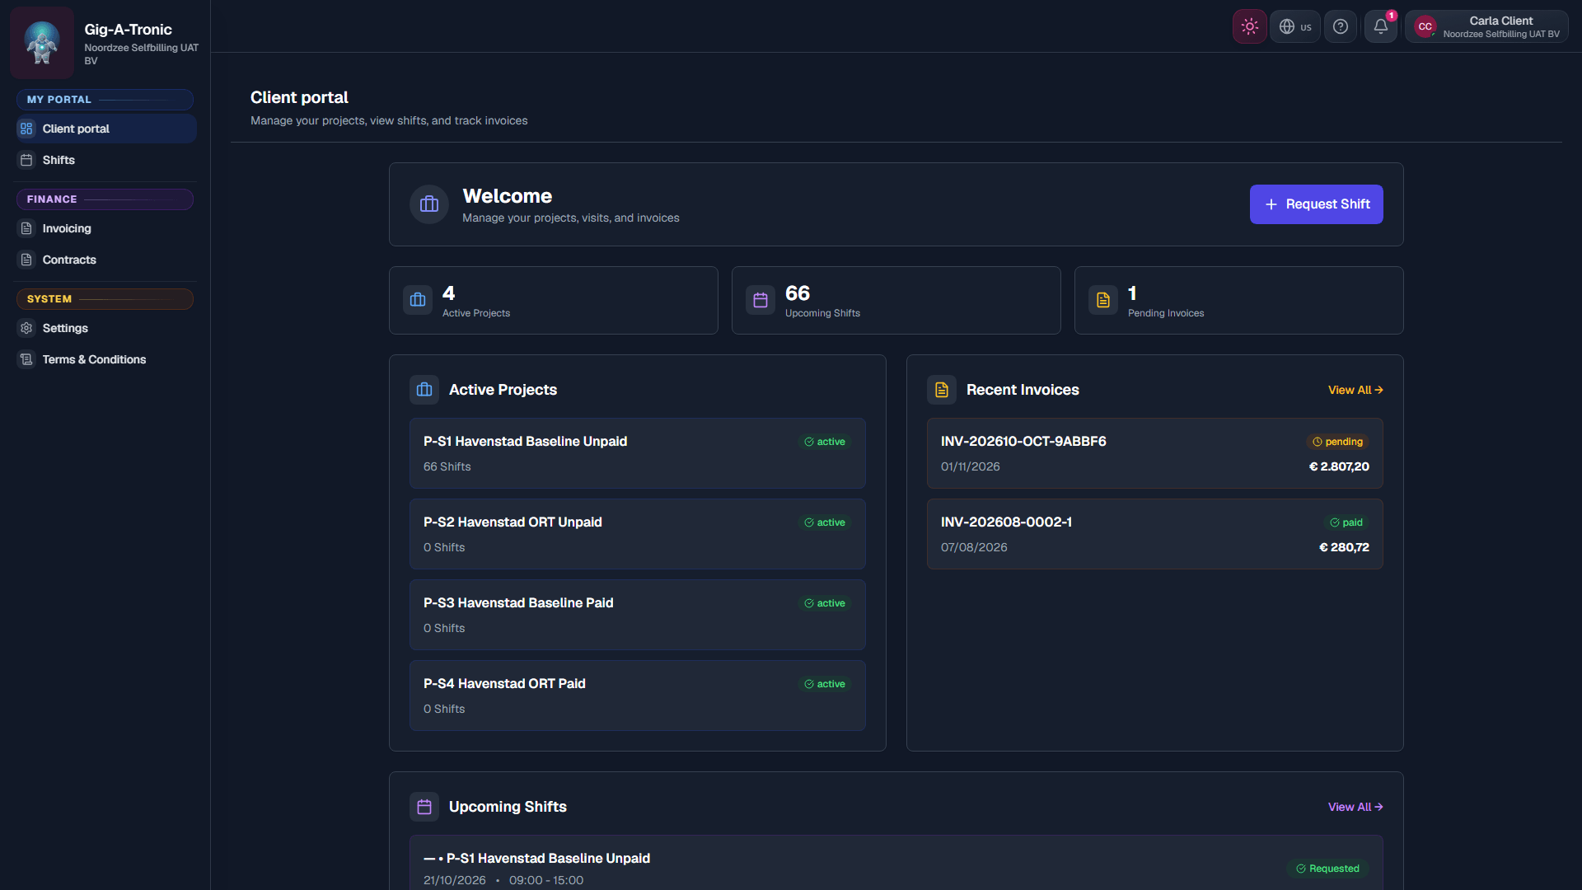Click the Request Shift button
1582x890 pixels.
(1316, 204)
